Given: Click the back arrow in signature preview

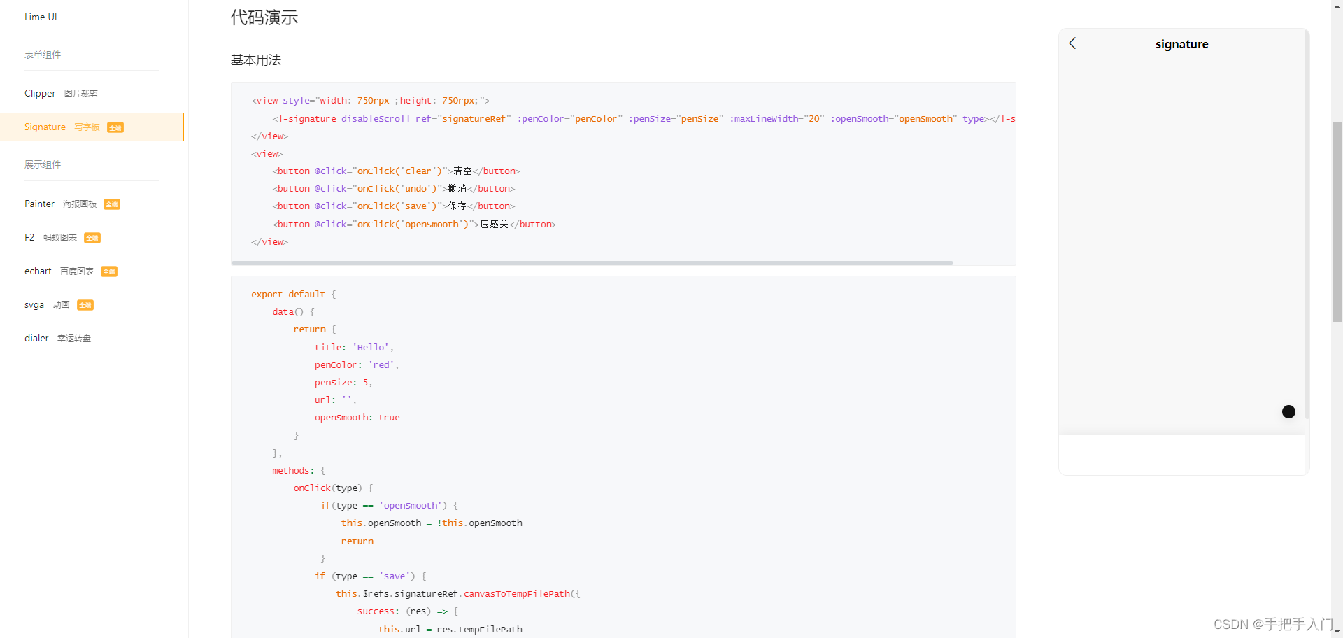Looking at the screenshot, I should (x=1072, y=43).
